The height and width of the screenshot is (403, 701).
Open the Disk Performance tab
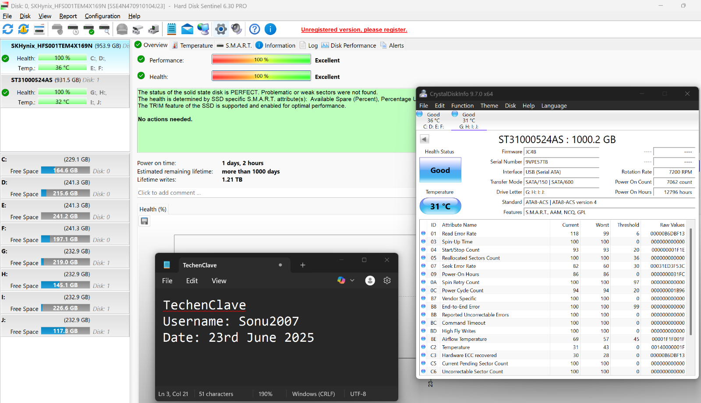(x=349, y=46)
